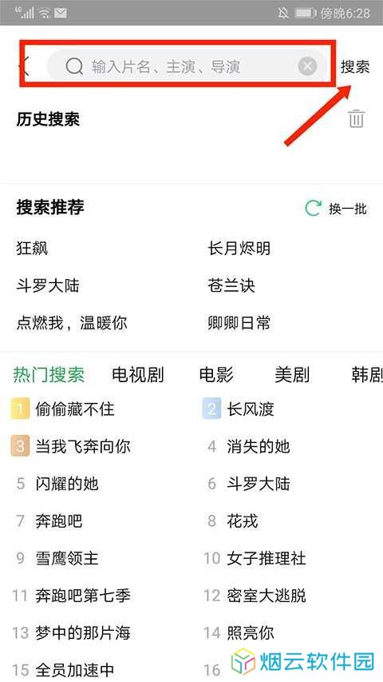Switch to the 电视剧 tab
Image resolution: width=383 pixels, height=682 pixels.
[x=138, y=374]
